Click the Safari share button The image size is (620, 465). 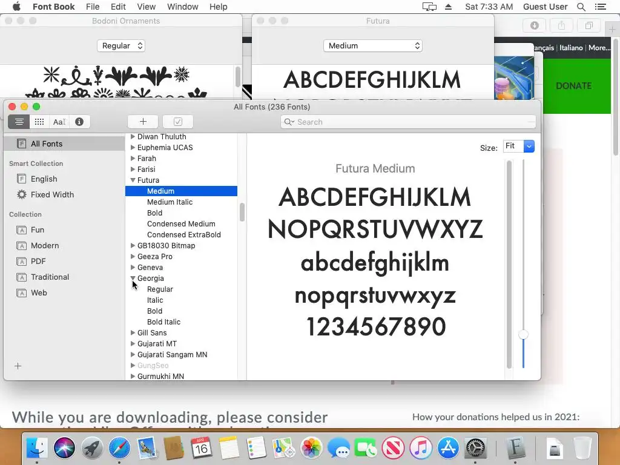pyautogui.click(x=561, y=25)
